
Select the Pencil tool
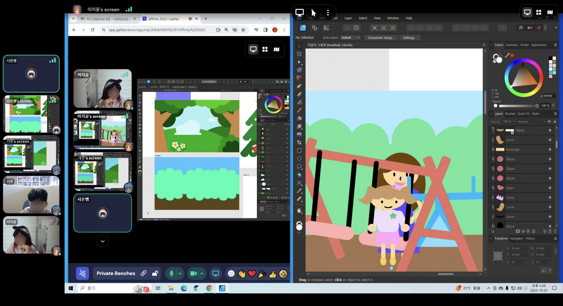[299, 94]
